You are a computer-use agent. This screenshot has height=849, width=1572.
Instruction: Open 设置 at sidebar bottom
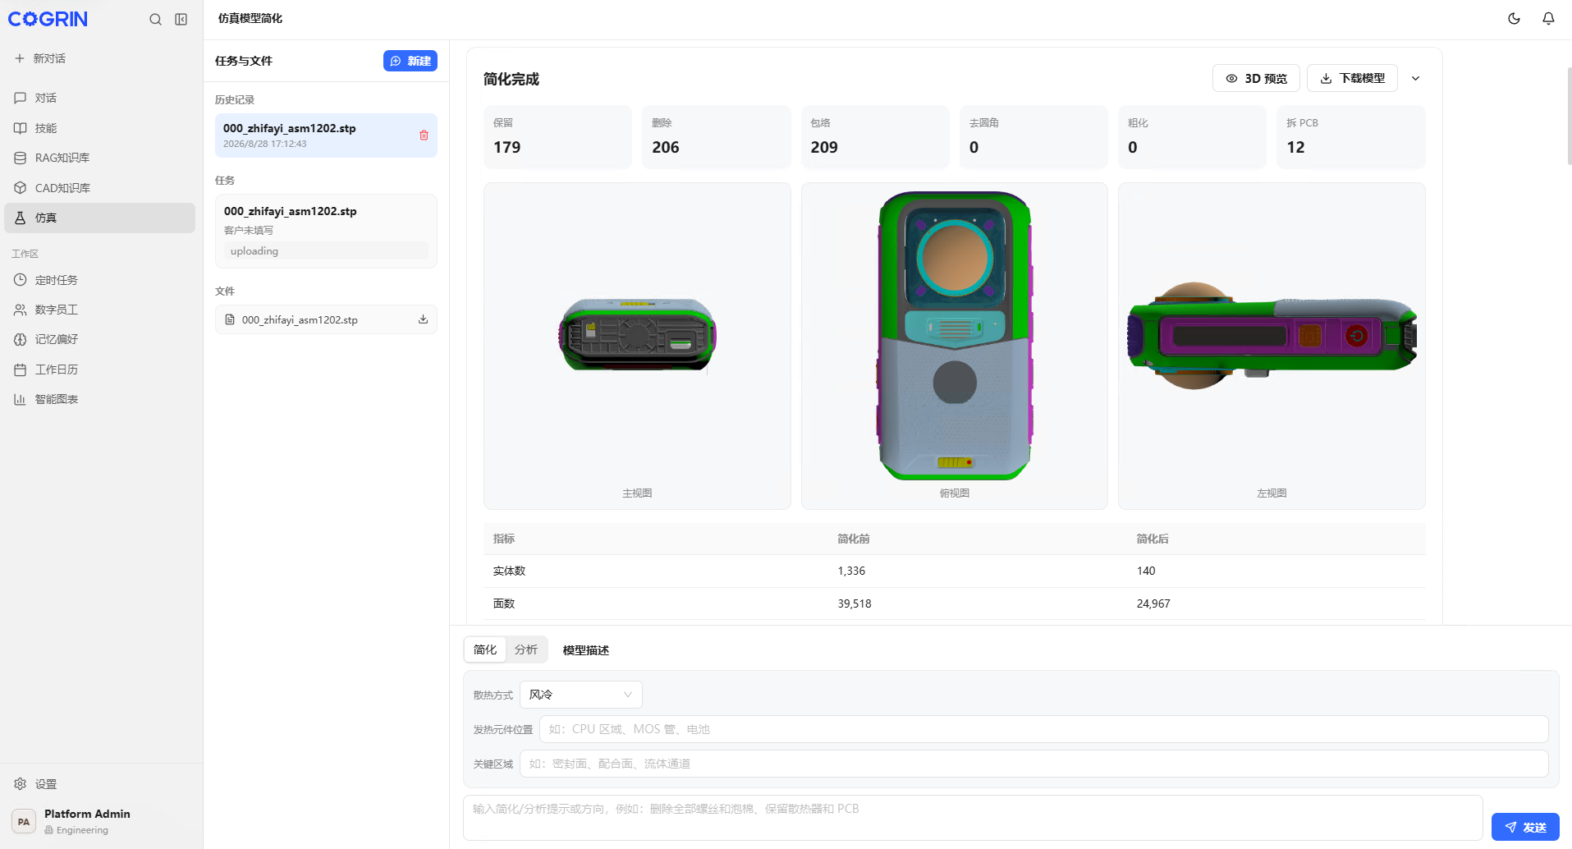[x=100, y=784]
